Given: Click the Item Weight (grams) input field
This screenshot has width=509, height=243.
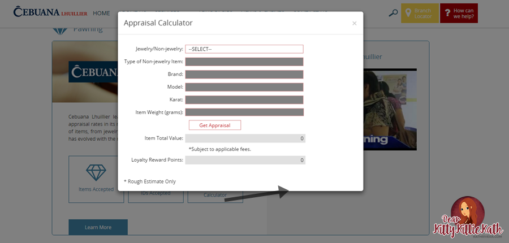Looking at the screenshot, I should point(244,112).
